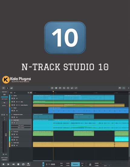Image resolution: width=130 pixels, height=167 pixels.
Task: Open the track list filter dropdown
Action: [x=11, y=93]
